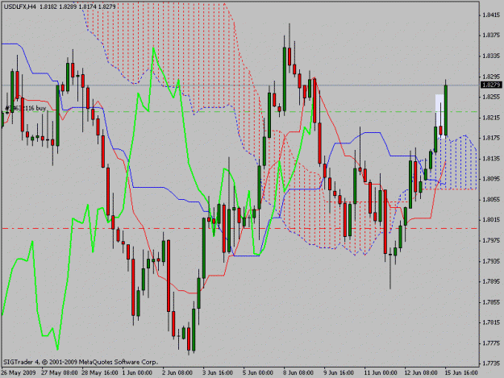Click price axis label 1.8255

(491, 97)
